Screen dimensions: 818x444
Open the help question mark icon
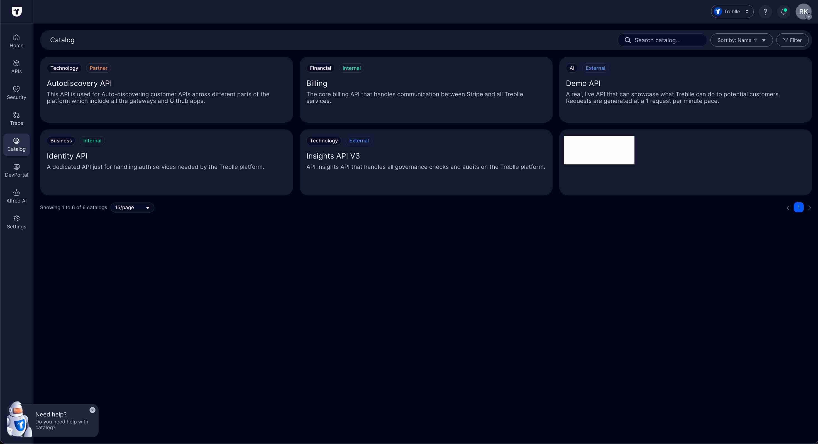765,11
